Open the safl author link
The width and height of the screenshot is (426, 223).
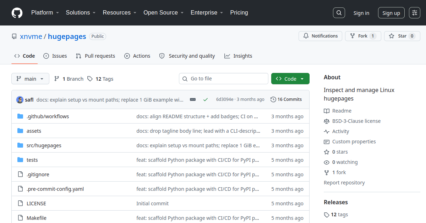[x=29, y=100]
